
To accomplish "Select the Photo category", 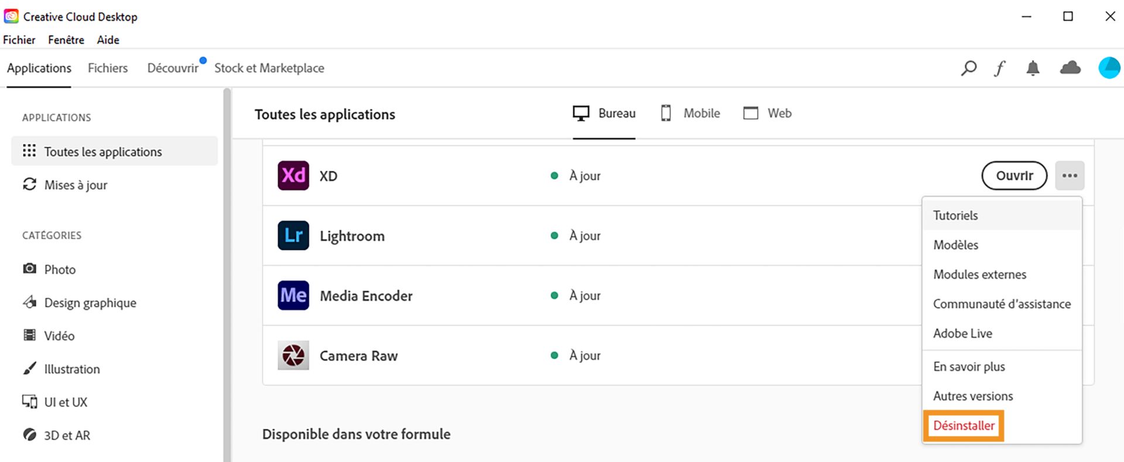I will (60, 270).
